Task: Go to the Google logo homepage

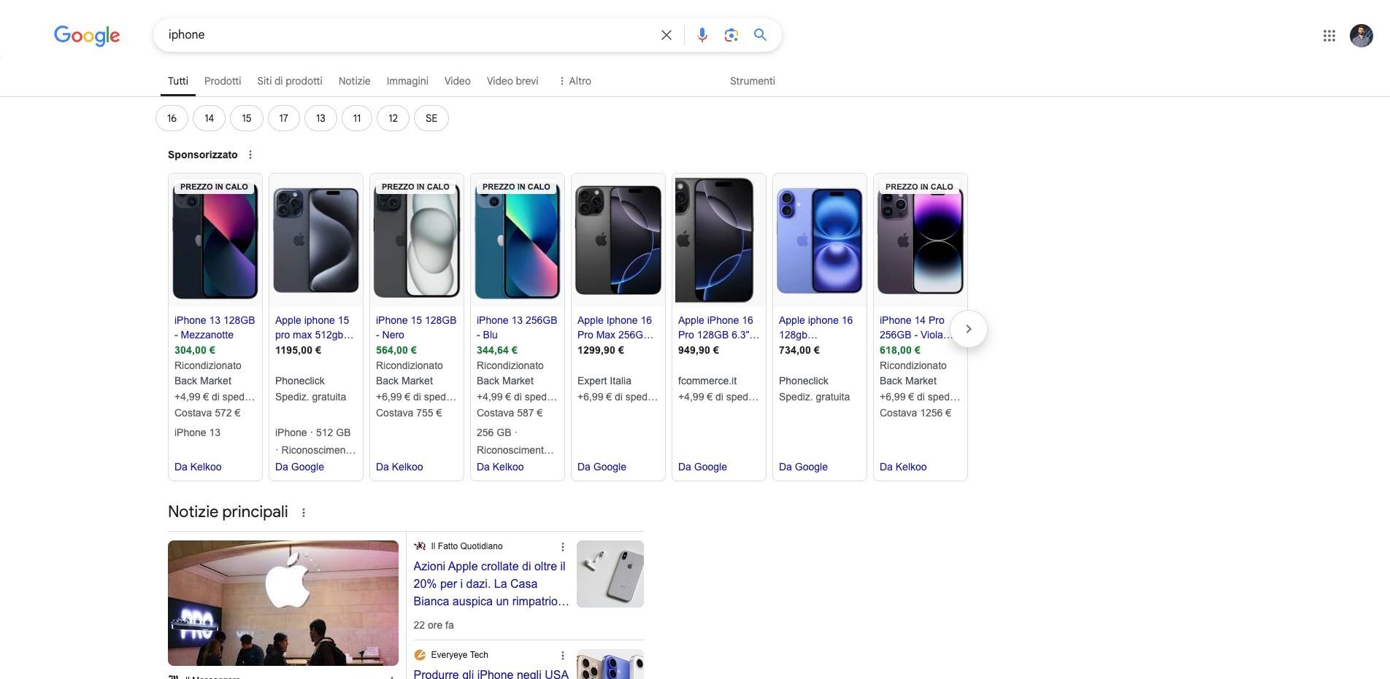Action: pos(87,35)
